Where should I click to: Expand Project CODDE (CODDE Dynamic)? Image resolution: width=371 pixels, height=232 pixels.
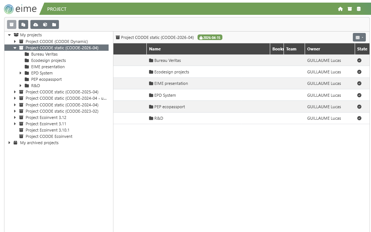click(15, 42)
